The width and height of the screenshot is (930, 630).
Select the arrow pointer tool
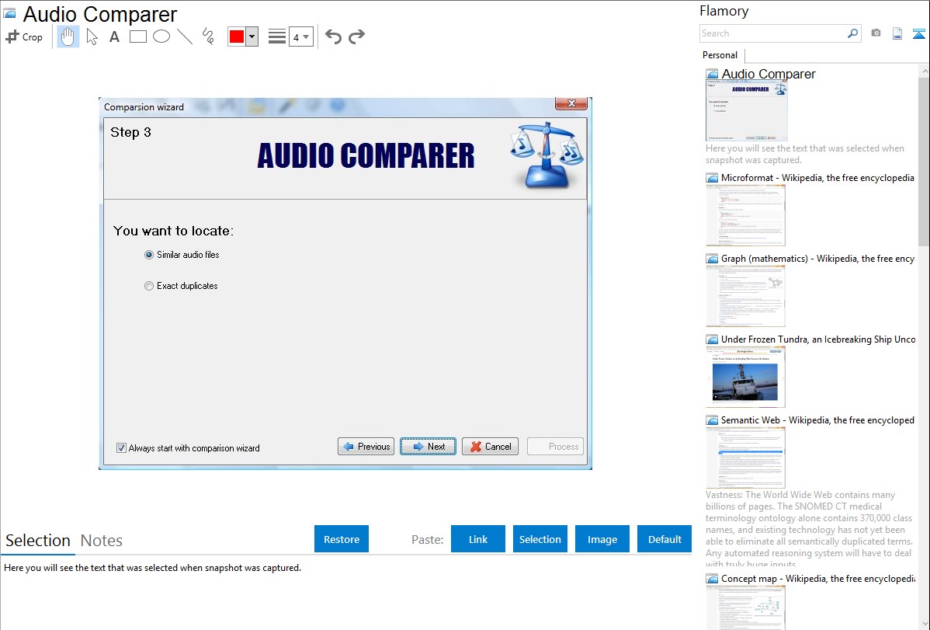92,37
